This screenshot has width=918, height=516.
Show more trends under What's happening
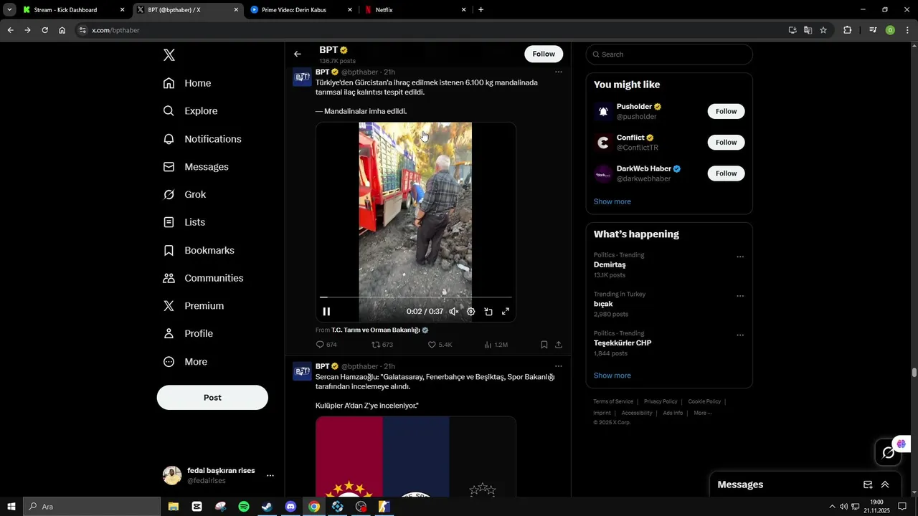(x=612, y=376)
